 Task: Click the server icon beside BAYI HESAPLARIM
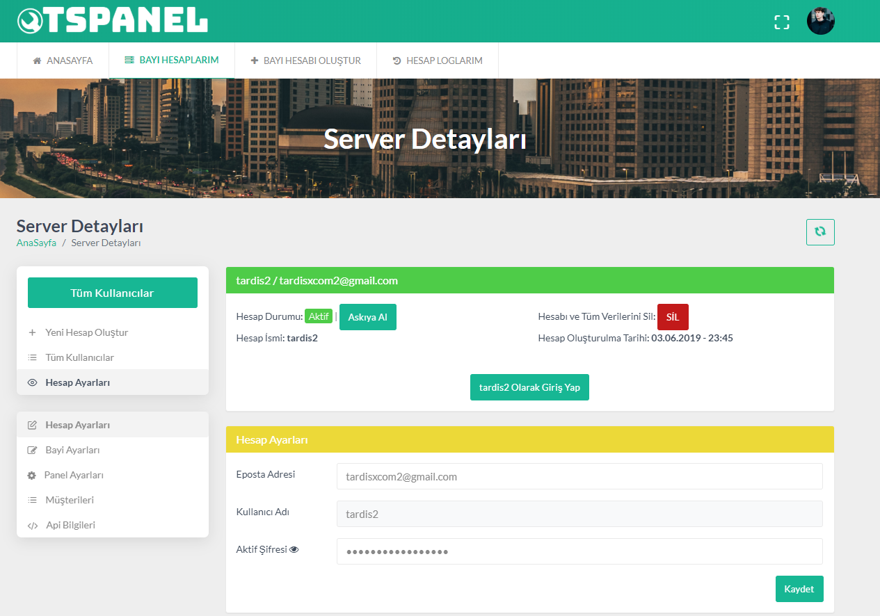[x=129, y=60]
